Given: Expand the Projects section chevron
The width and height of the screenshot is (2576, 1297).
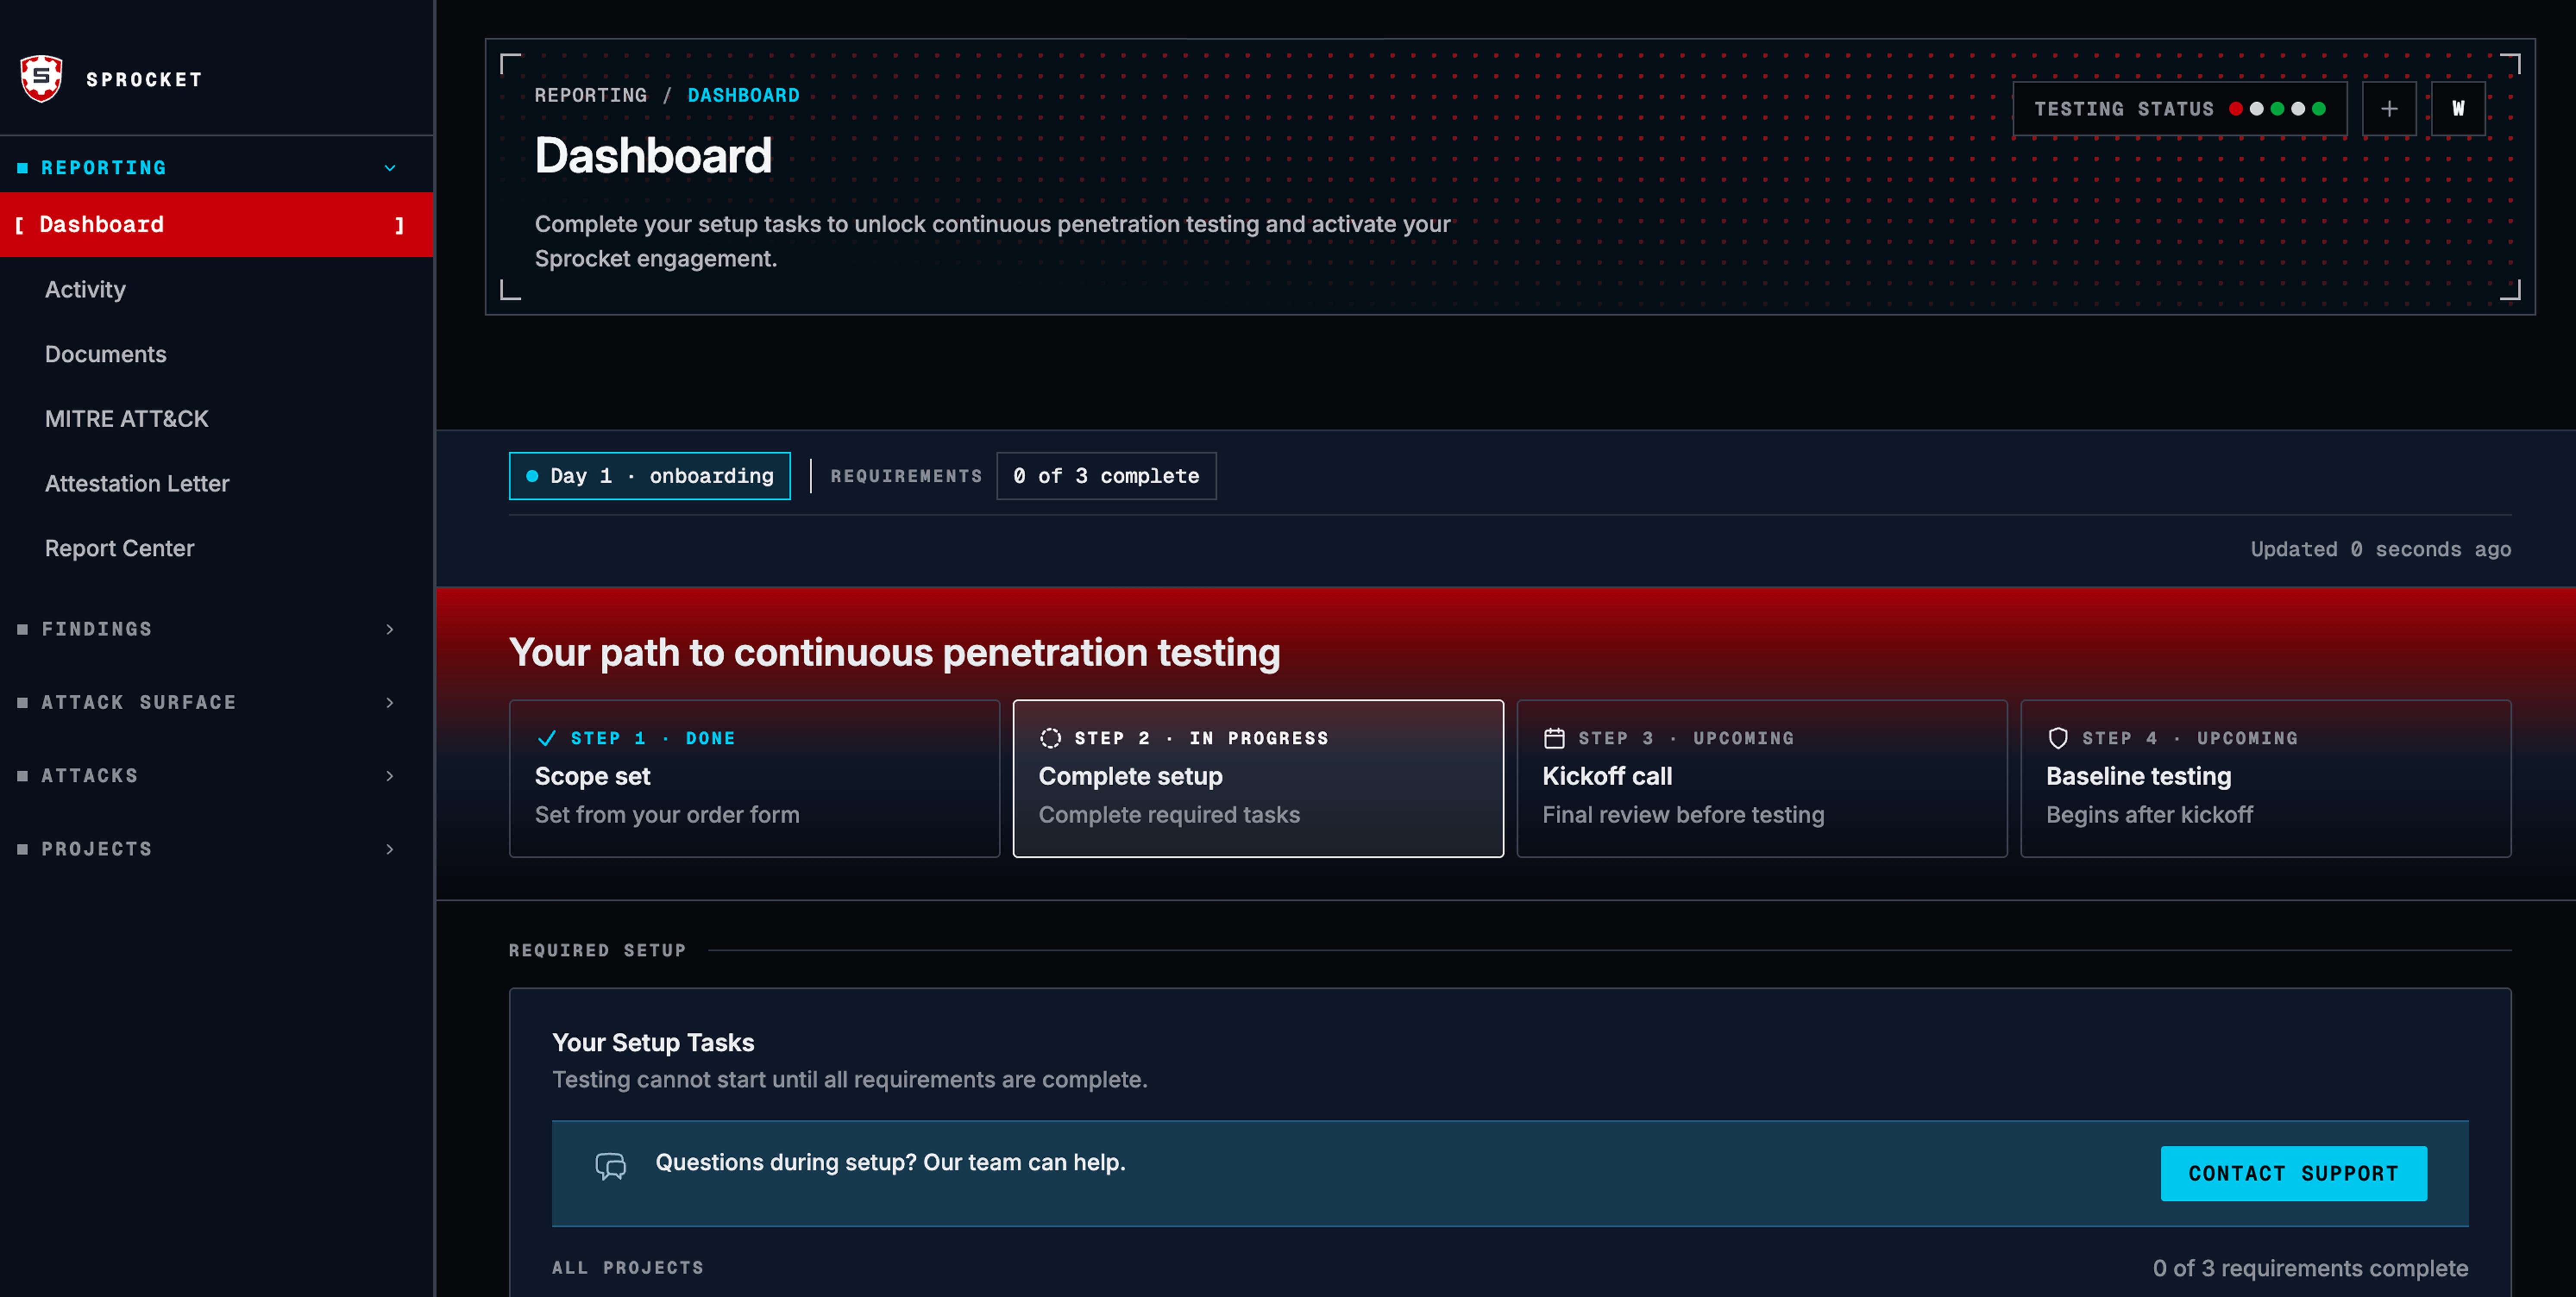Looking at the screenshot, I should [x=390, y=849].
